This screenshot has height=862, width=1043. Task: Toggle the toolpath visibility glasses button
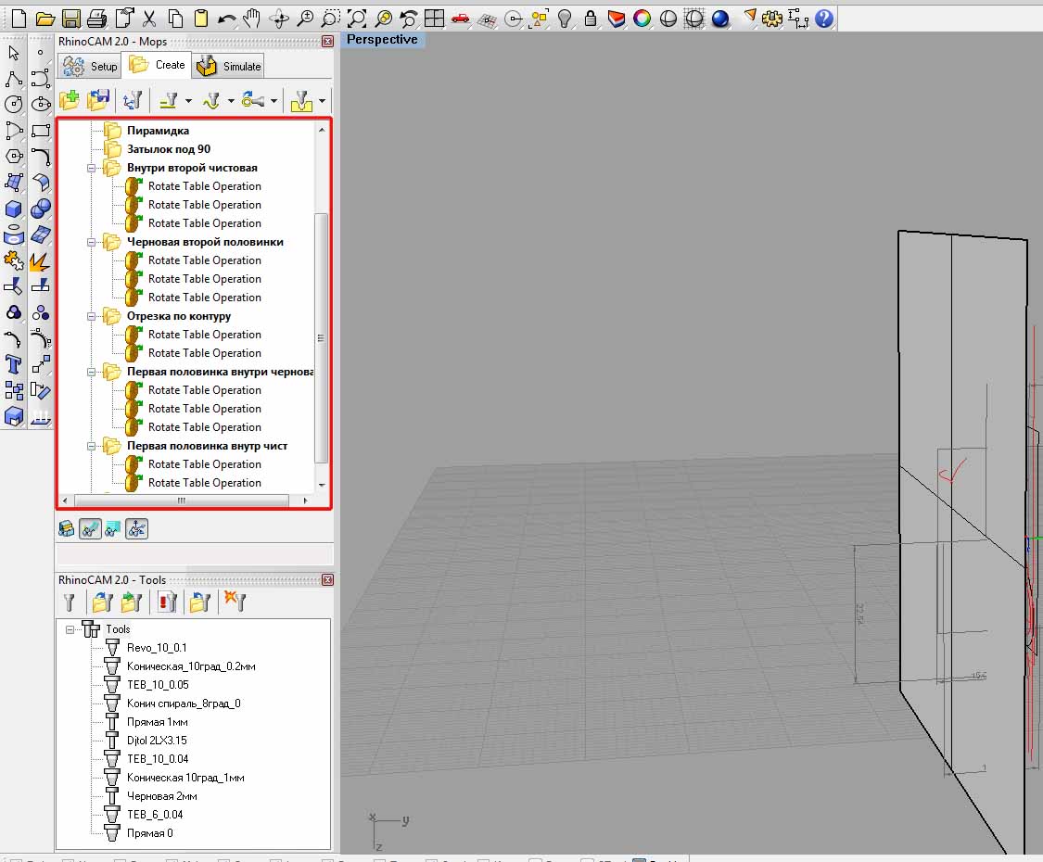click(x=90, y=528)
